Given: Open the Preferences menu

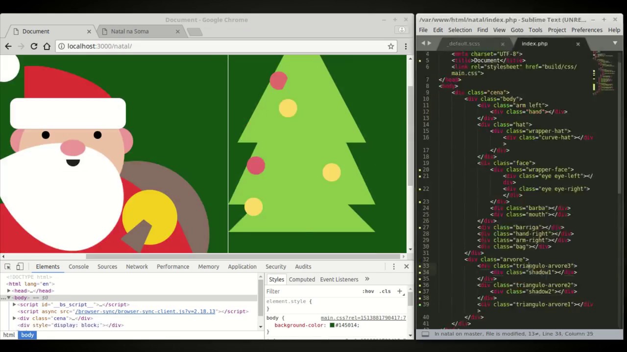Looking at the screenshot, I should click(x=587, y=30).
